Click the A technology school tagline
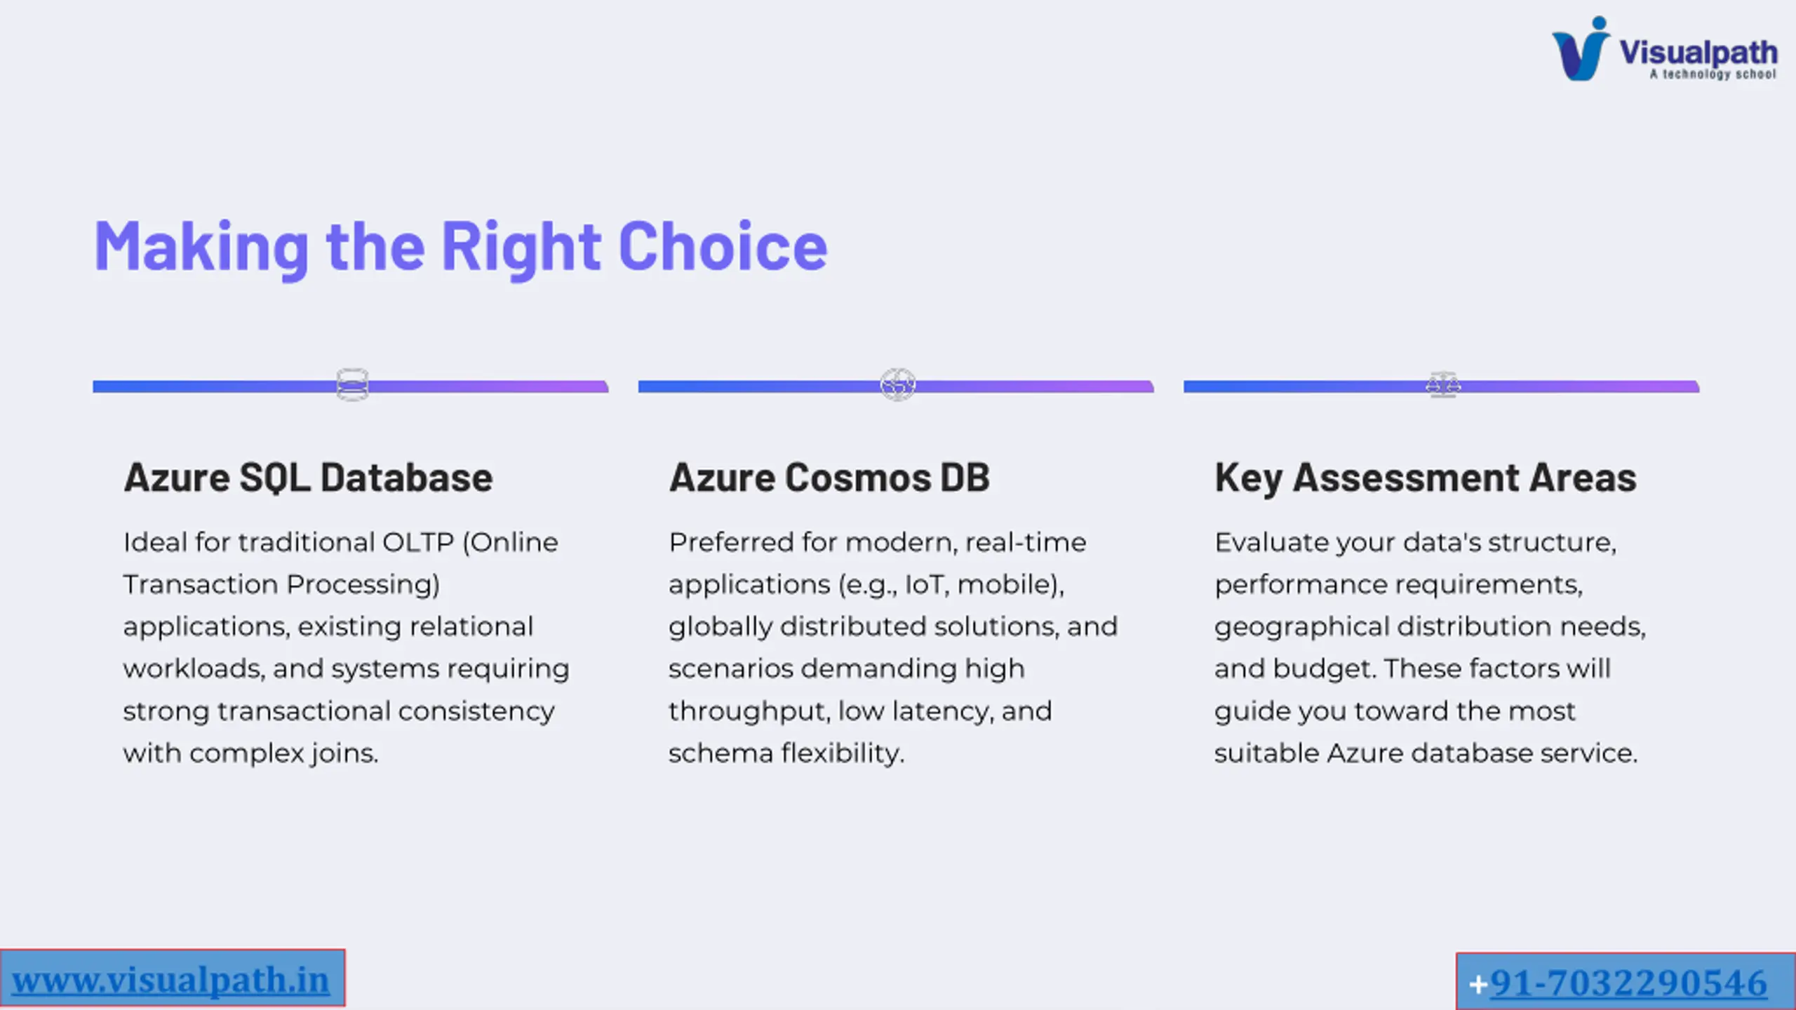This screenshot has width=1796, height=1010. 1713,74
